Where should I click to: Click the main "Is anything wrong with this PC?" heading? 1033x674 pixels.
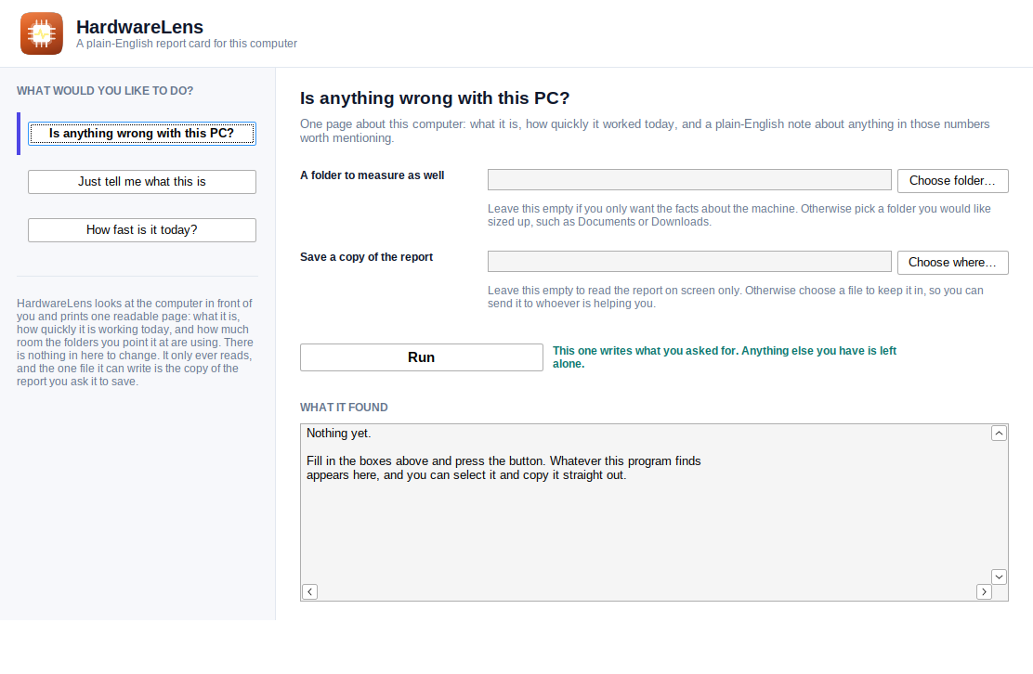pyautogui.click(x=435, y=98)
